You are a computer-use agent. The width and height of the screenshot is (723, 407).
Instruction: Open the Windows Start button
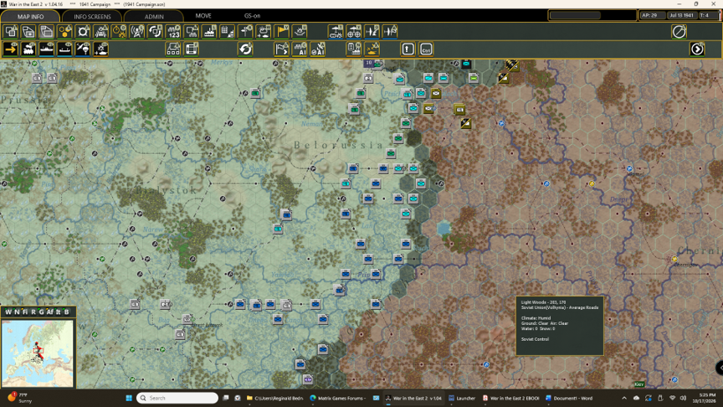tap(129, 398)
